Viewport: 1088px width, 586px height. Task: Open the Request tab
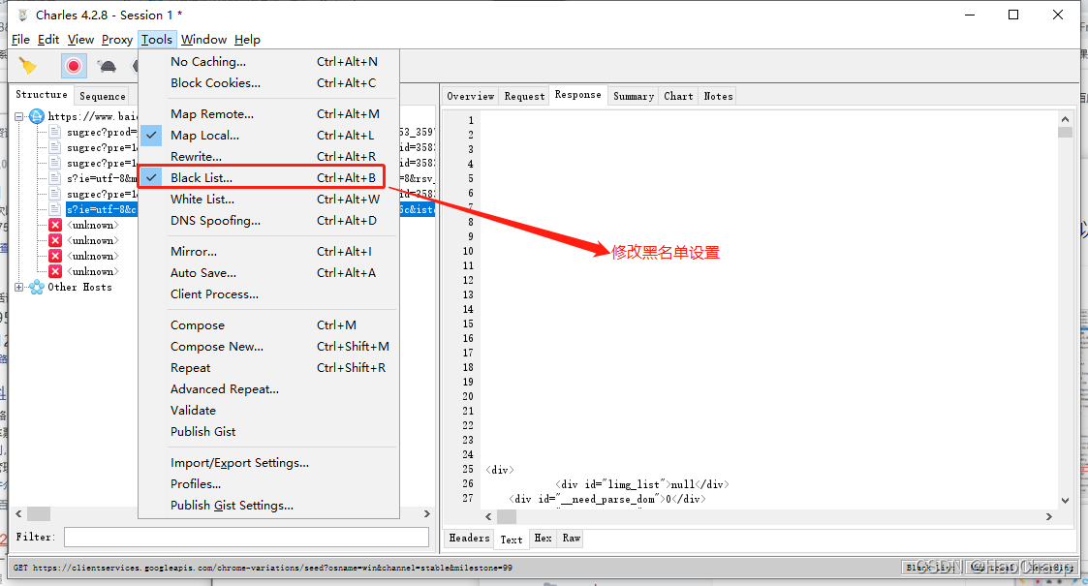pos(524,97)
